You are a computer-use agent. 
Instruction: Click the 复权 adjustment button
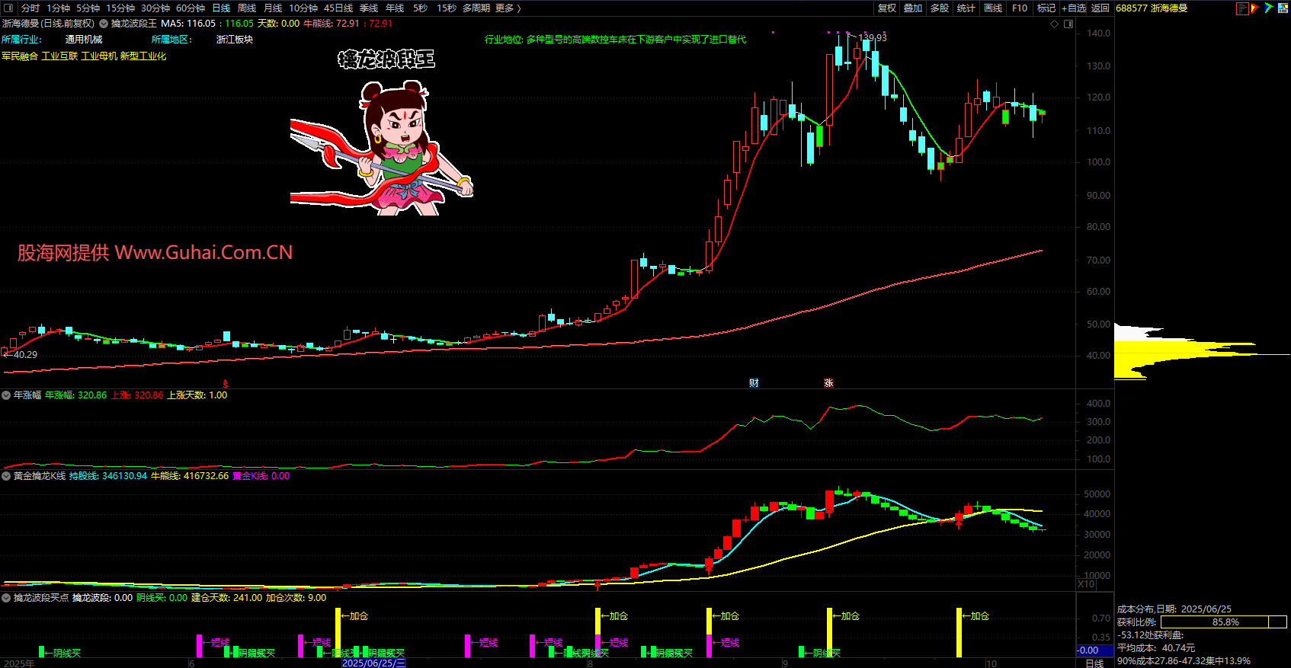click(x=887, y=8)
